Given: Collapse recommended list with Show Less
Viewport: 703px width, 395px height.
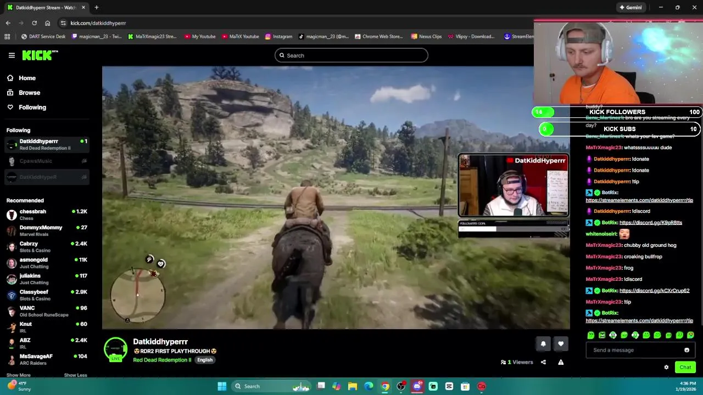Looking at the screenshot, I should coord(75,375).
